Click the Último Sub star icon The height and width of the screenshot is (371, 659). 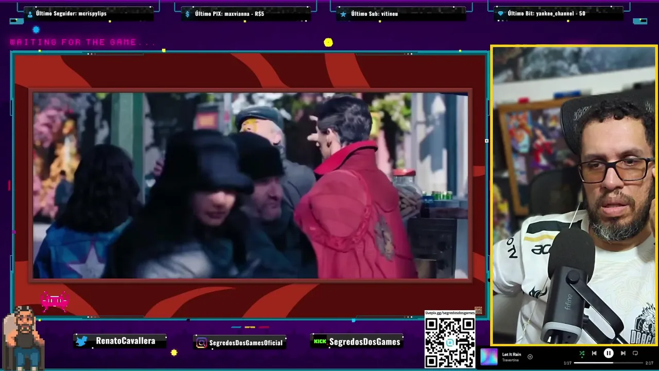click(343, 14)
